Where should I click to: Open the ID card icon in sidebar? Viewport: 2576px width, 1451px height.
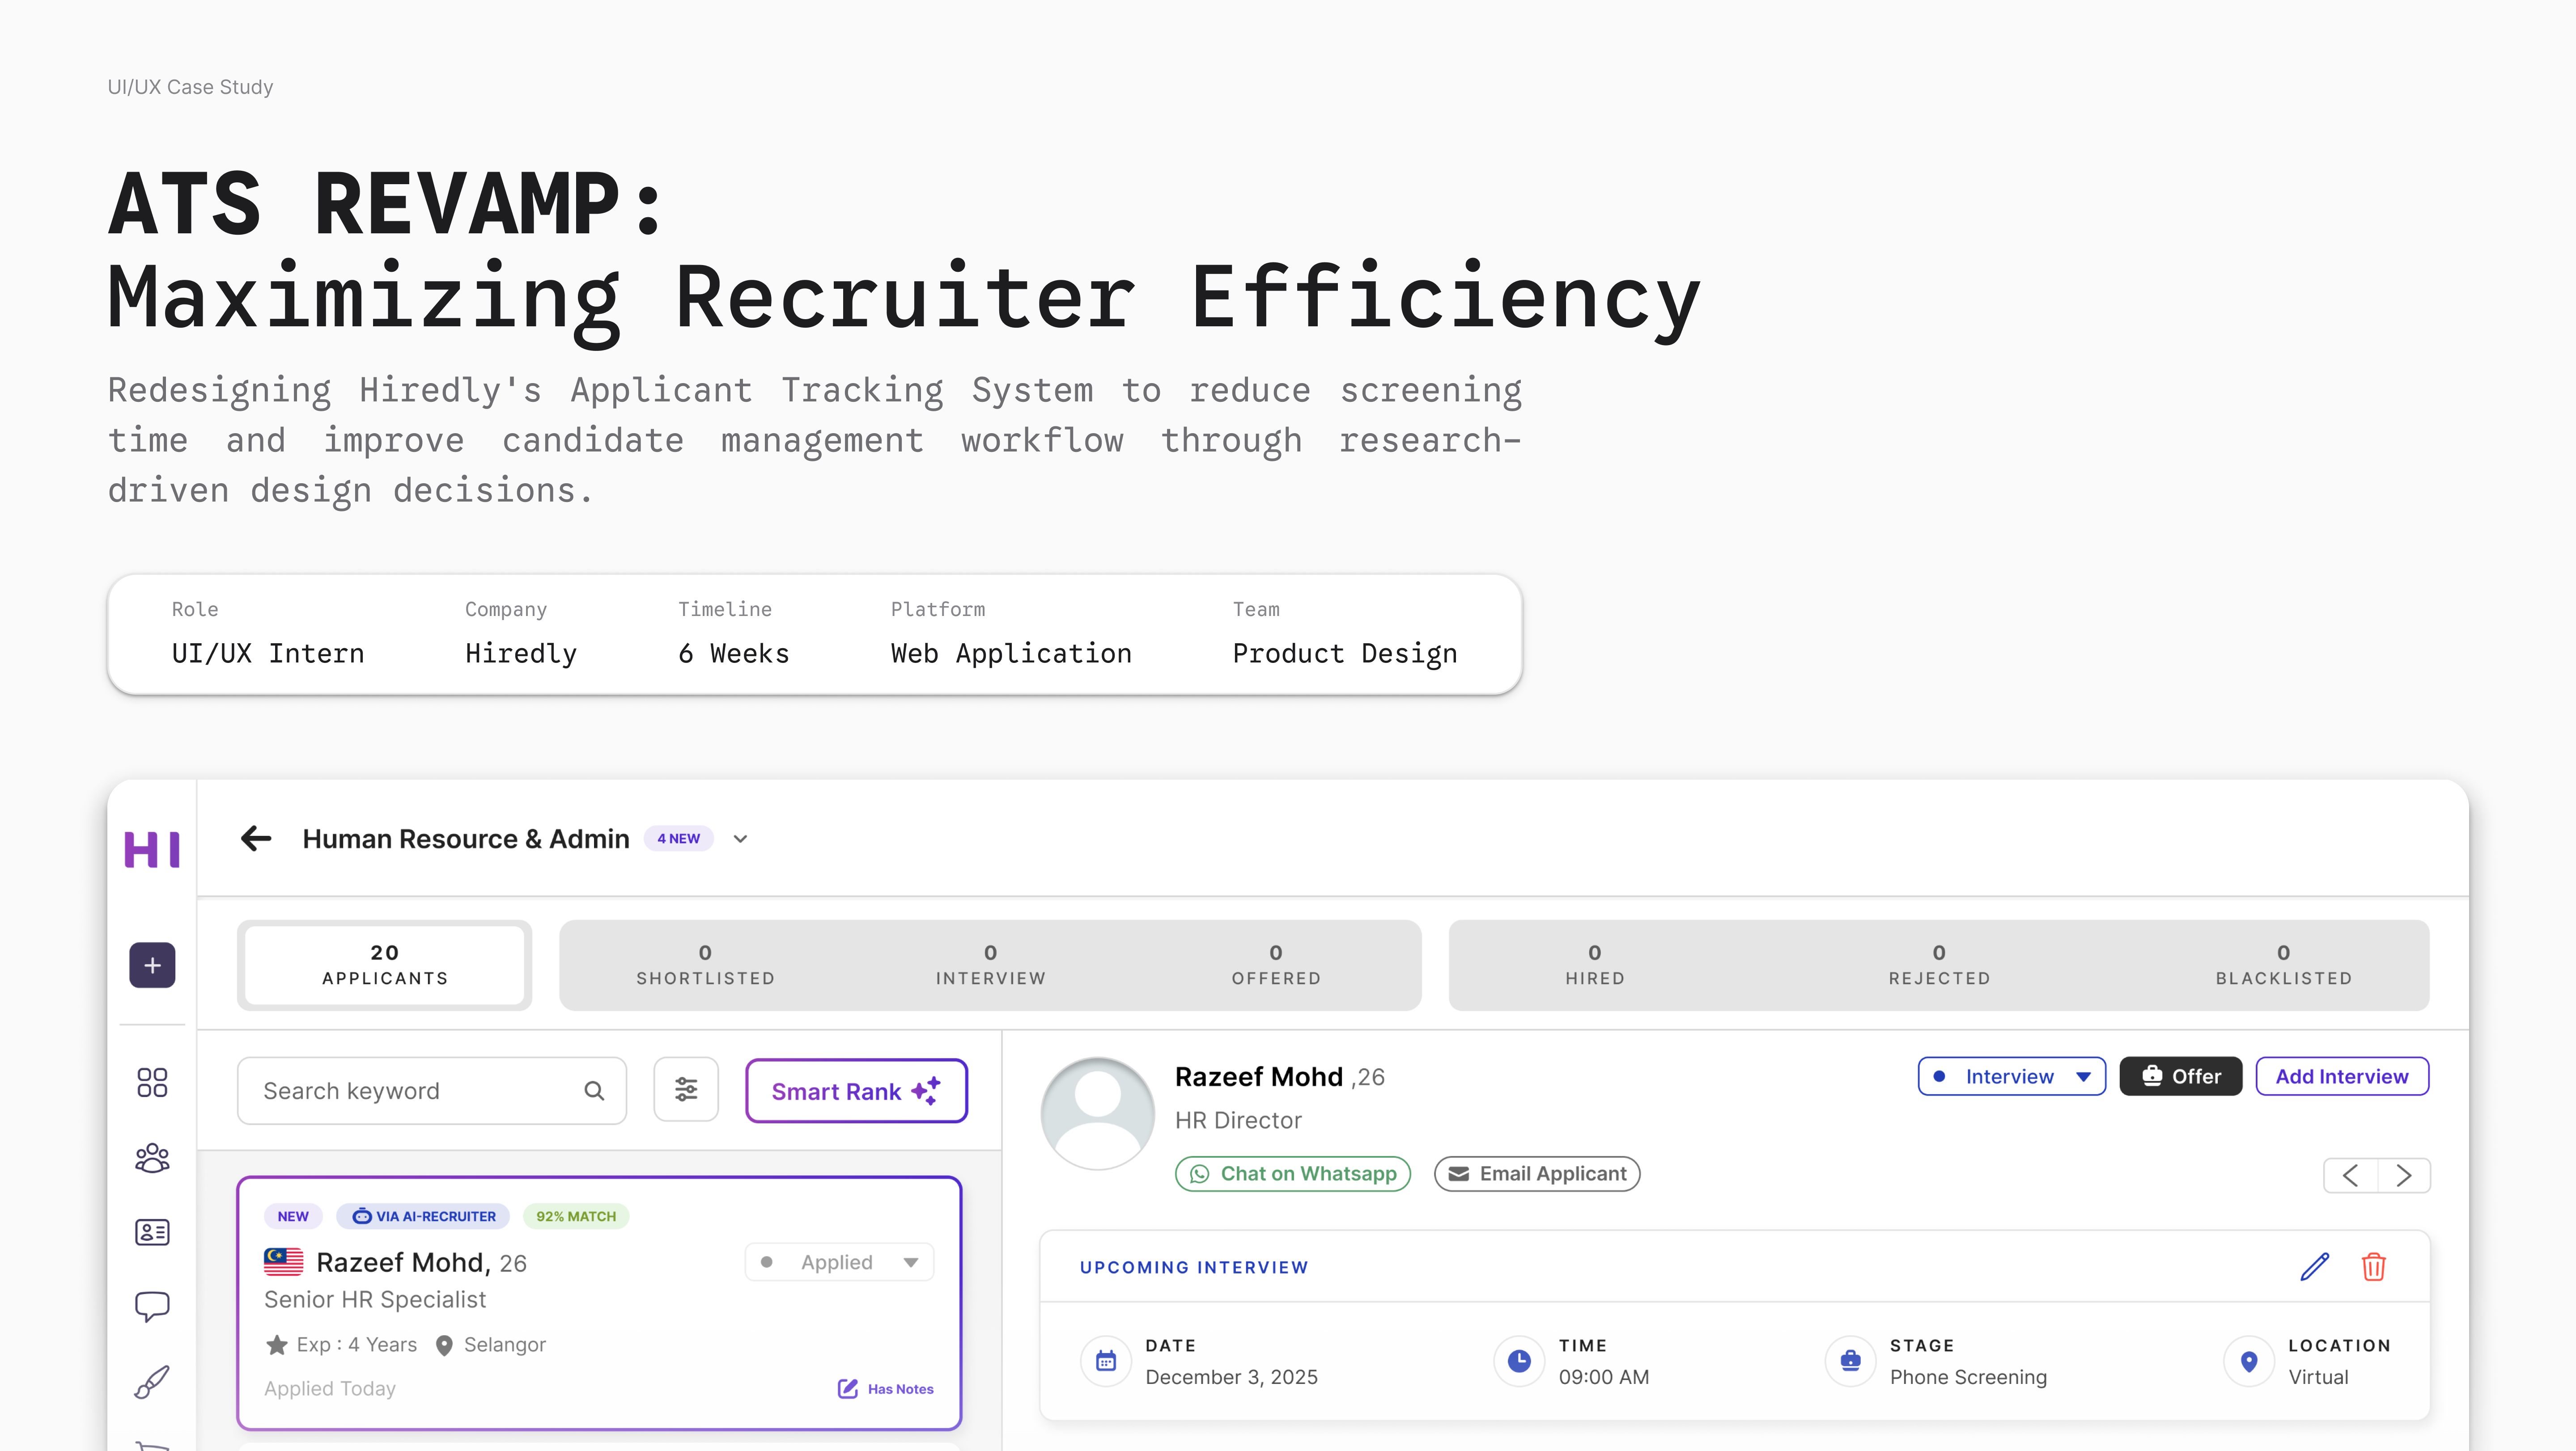(x=152, y=1232)
